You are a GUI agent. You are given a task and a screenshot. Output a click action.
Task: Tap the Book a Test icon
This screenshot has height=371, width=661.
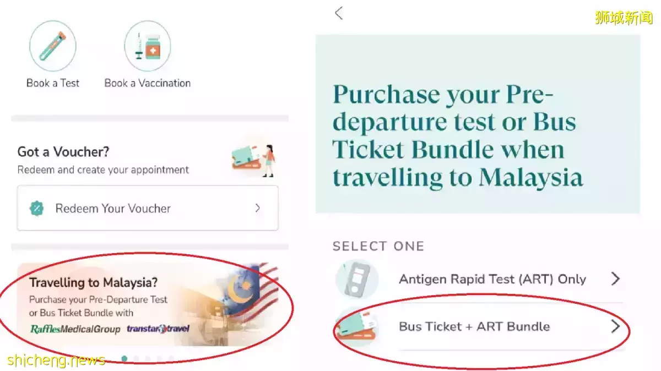53,46
